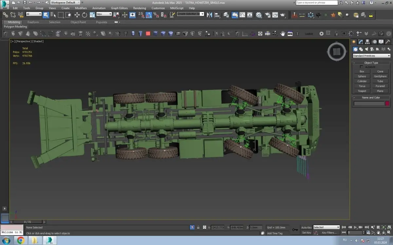Open the reference coordinate View dropdown
Image resolution: width=393 pixels, height=245 pixels.
click(x=104, y=14)
